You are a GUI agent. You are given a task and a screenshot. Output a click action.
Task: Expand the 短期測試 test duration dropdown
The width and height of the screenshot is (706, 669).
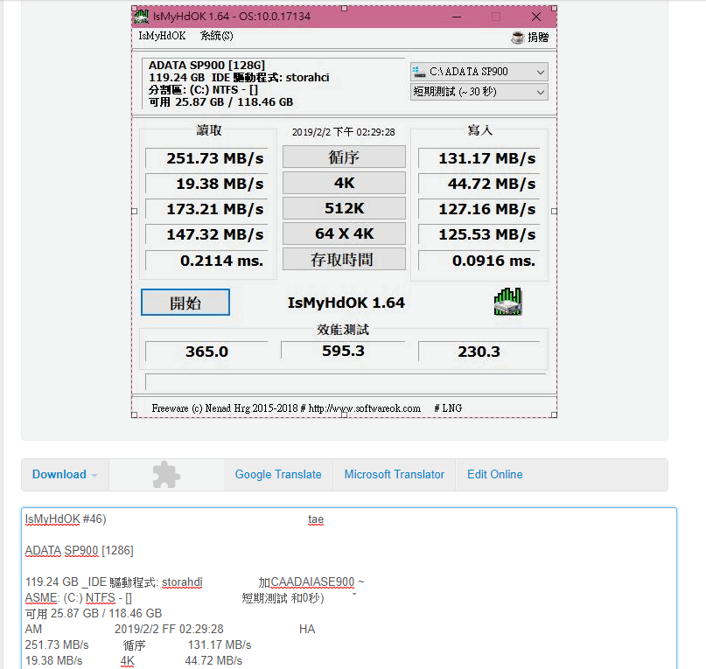479,92
